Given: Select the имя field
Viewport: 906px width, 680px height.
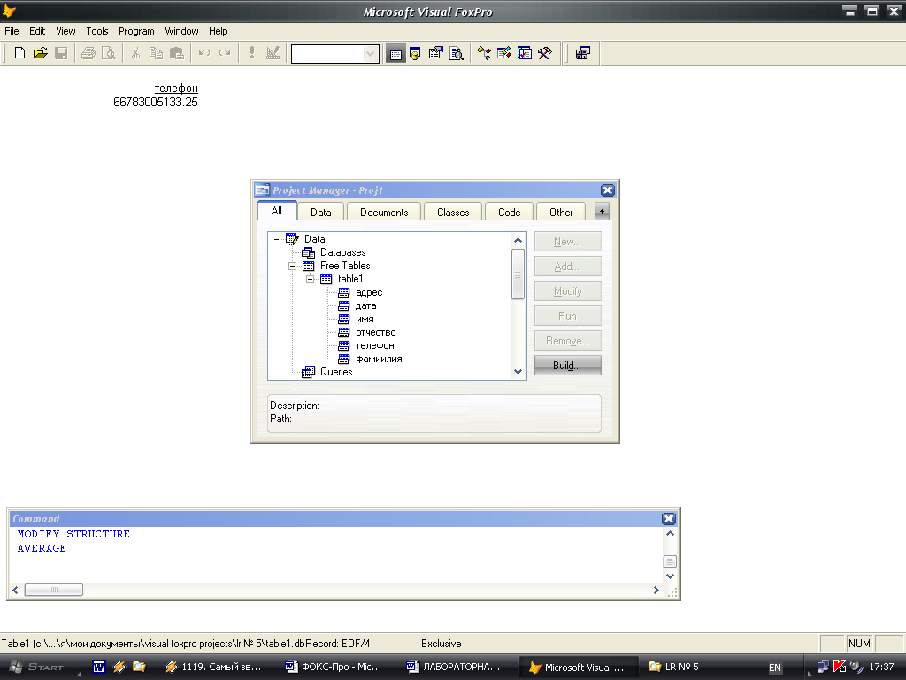Looking at the screenshot, I should (365, 319).
